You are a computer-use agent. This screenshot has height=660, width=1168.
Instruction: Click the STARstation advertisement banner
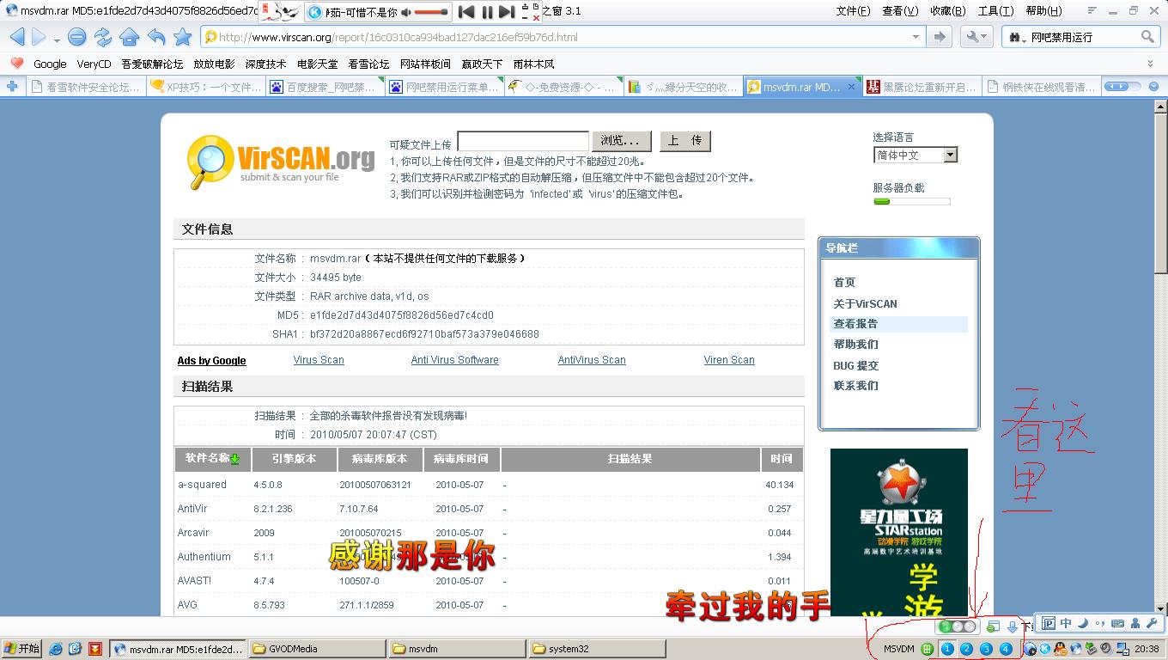point(899,531)
